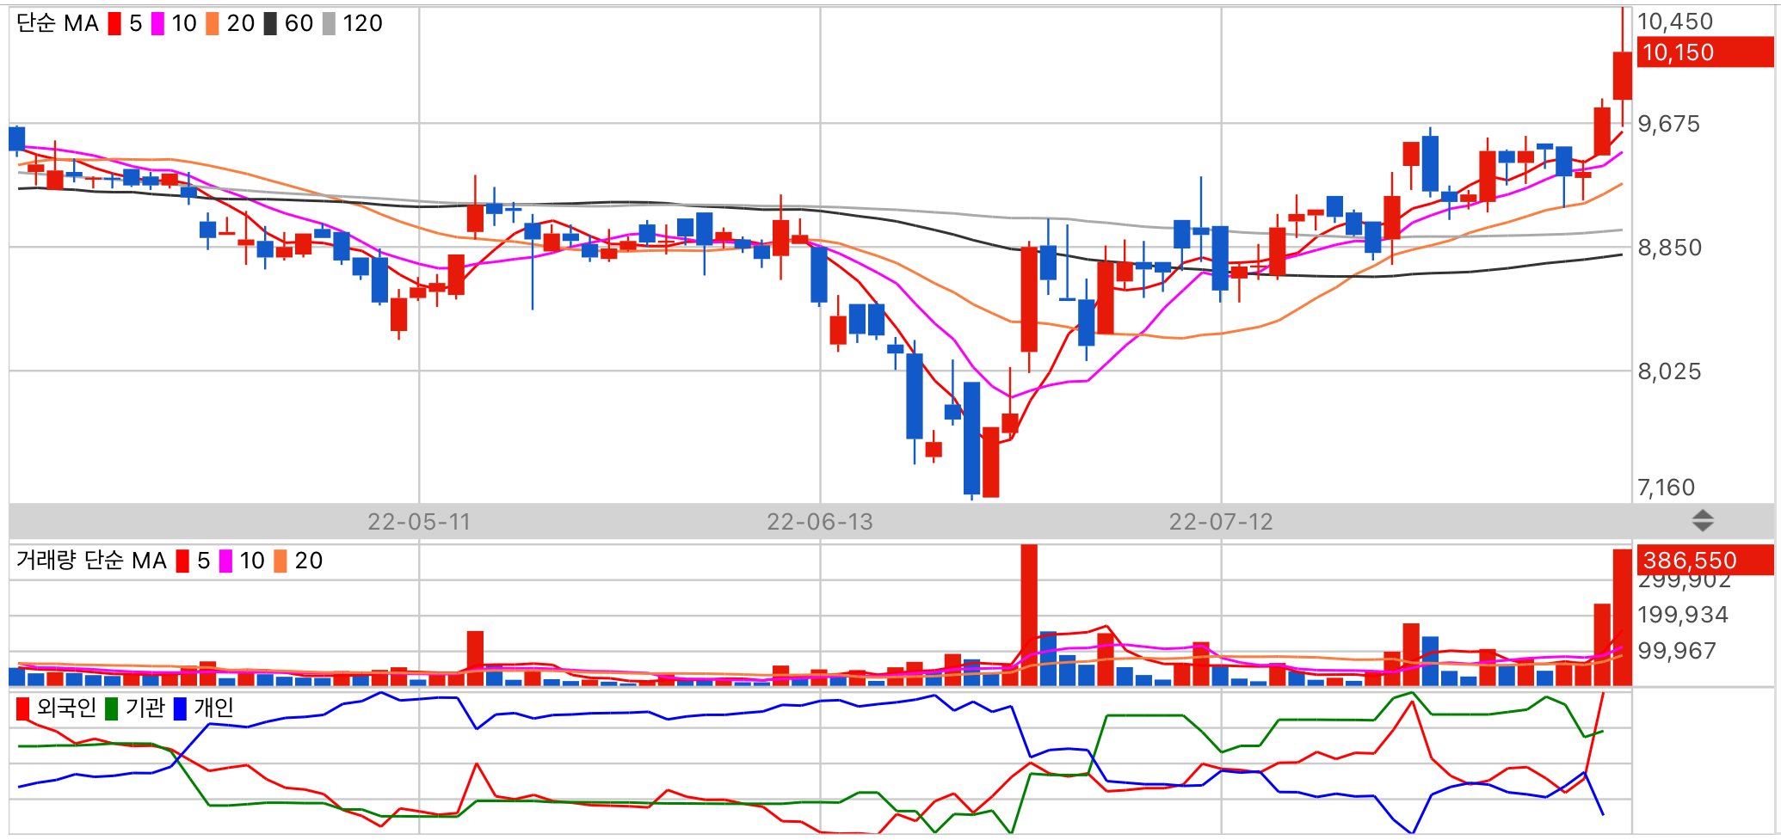This screenshot has height=840, width=1781.
Task: Click the red 5-day MA color swatch
Action: (114, 23)
